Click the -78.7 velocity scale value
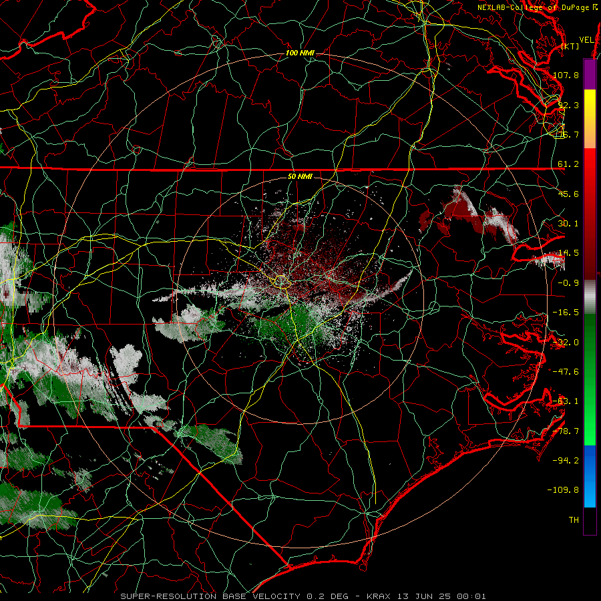Image resolution: width=601 pixels, height=601 pixels. pyautogui.click(x=566, y=431)
